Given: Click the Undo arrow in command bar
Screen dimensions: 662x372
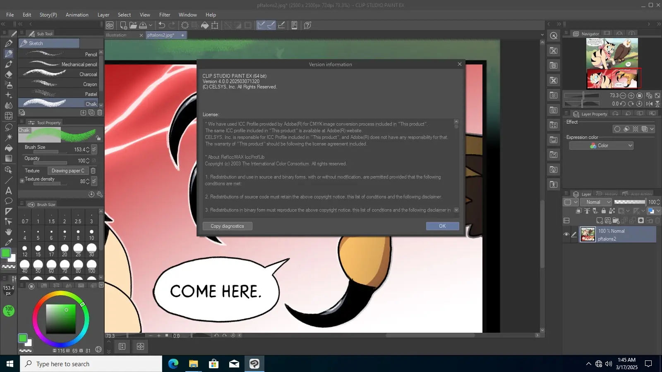Looking at the screenshot, I should (x=162, y=25).
